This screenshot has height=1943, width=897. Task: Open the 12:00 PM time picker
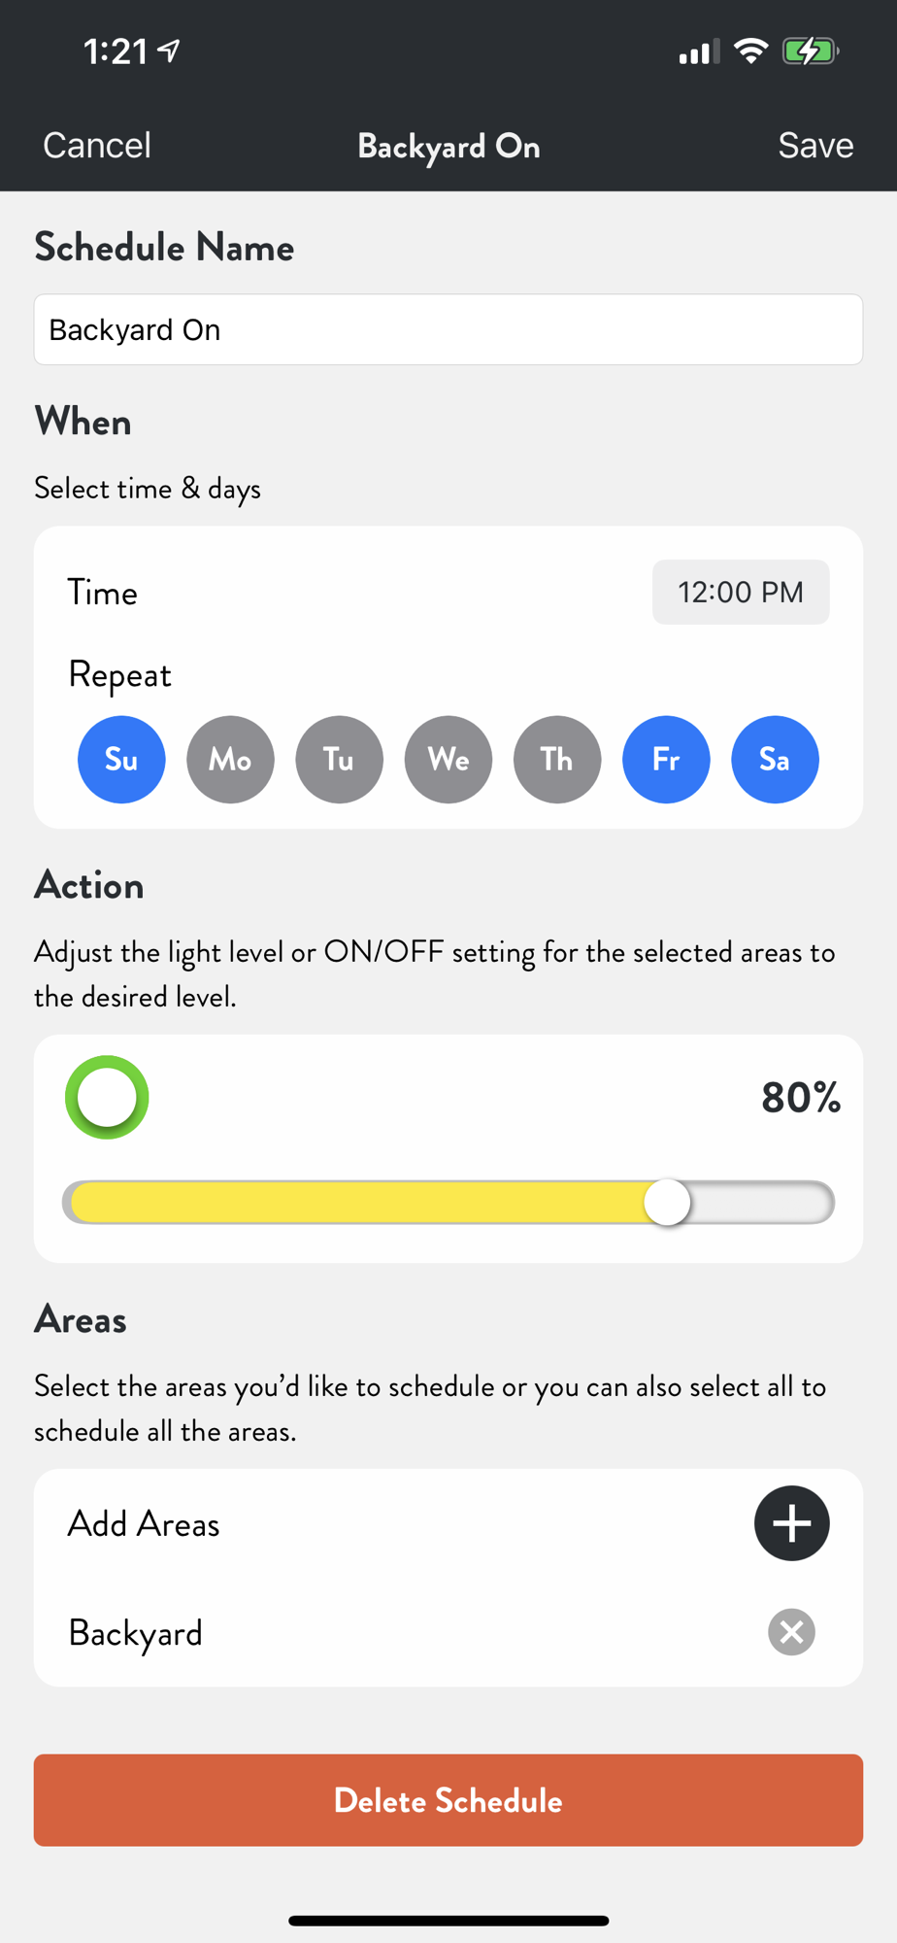[740, 592]
